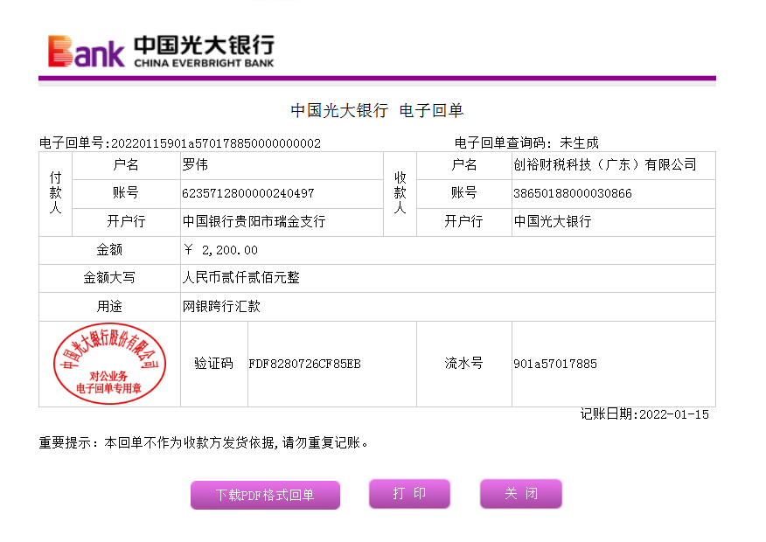Click the title 中国光大银行 电子回单
The width and height of the screenshot is (766, 542).
point(377,111)
